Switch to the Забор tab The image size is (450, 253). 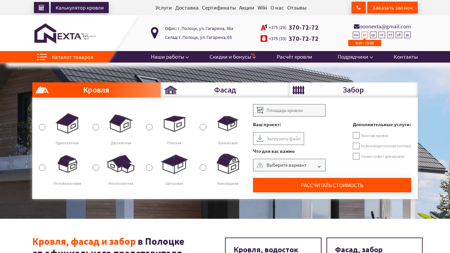pos(353,90)
